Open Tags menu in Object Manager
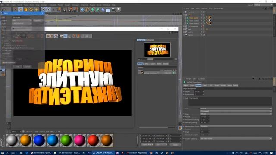The width and height of the screenshot is (276, 155). coord(210,9)
